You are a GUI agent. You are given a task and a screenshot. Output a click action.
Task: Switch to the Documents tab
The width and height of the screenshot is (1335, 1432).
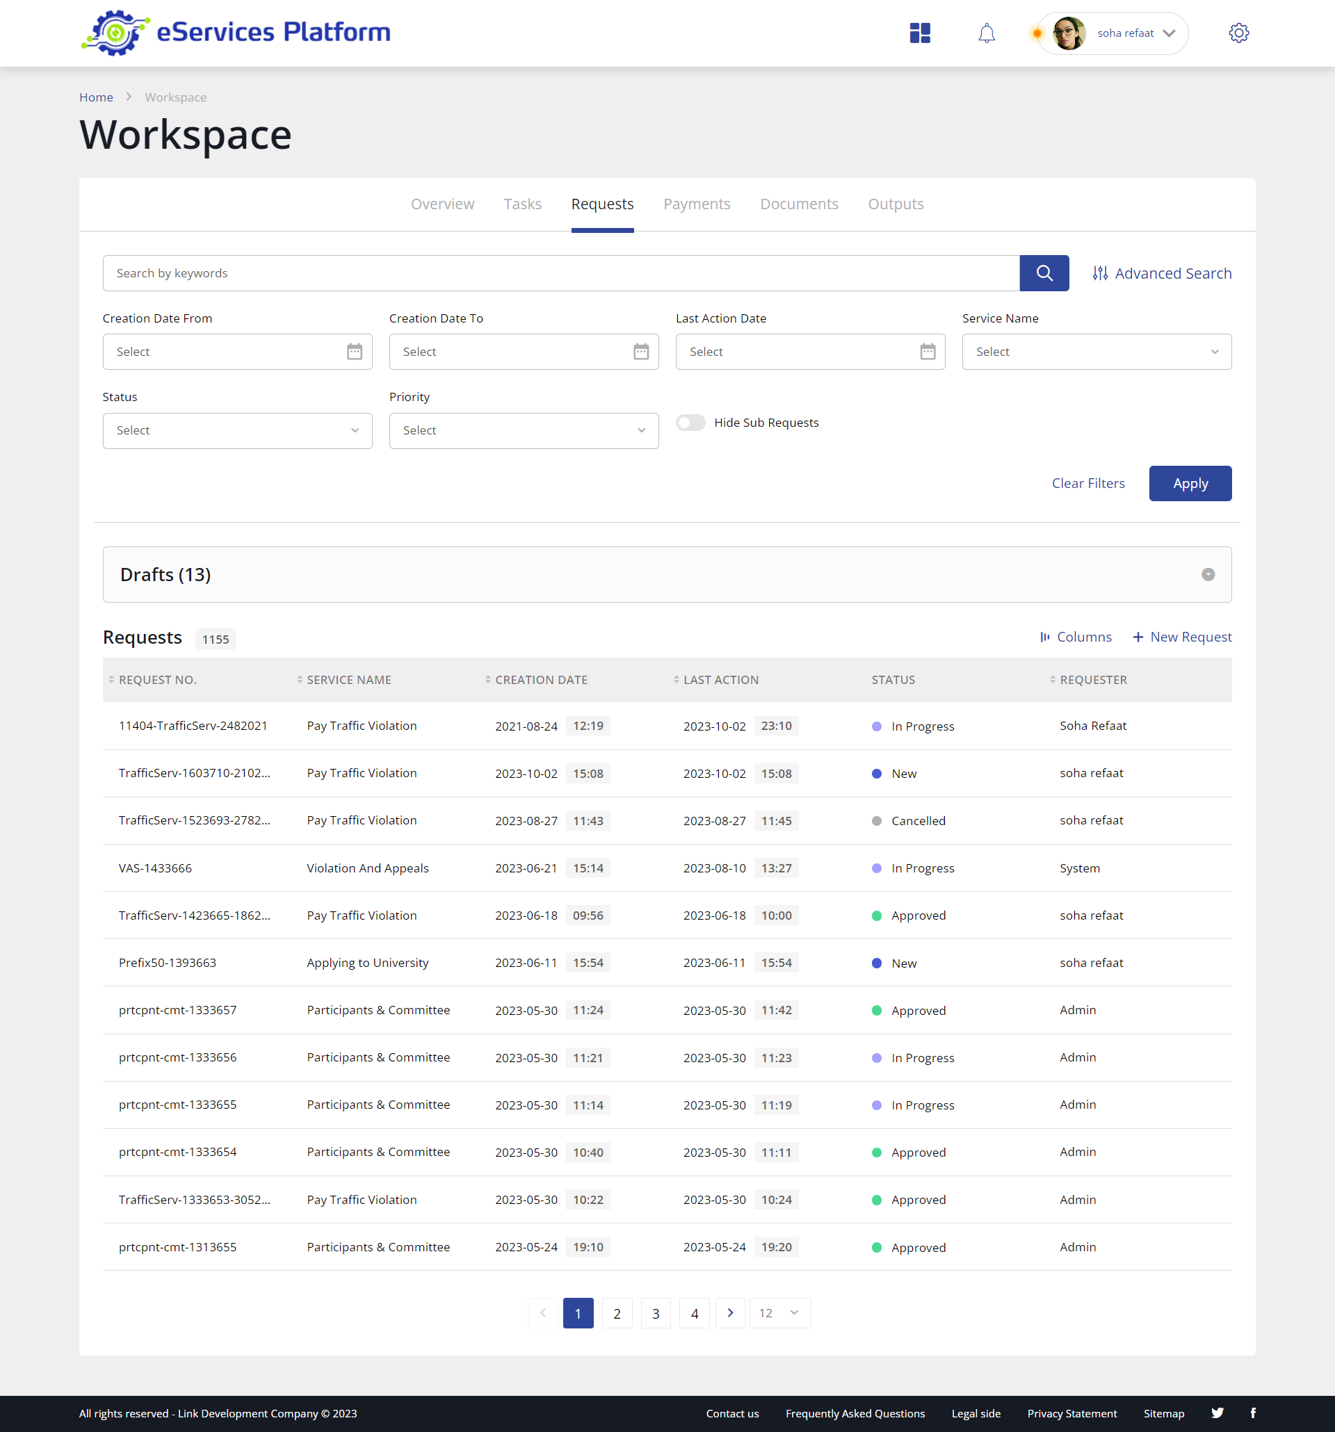(x=799, y=204)
